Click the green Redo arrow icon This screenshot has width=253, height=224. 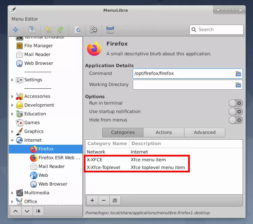coord(61,30)
